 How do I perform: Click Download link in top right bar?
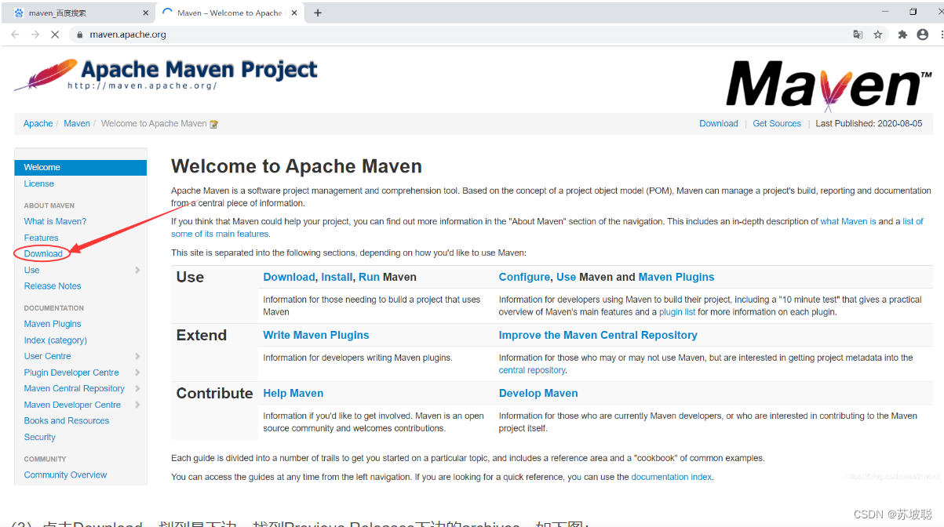719,124
